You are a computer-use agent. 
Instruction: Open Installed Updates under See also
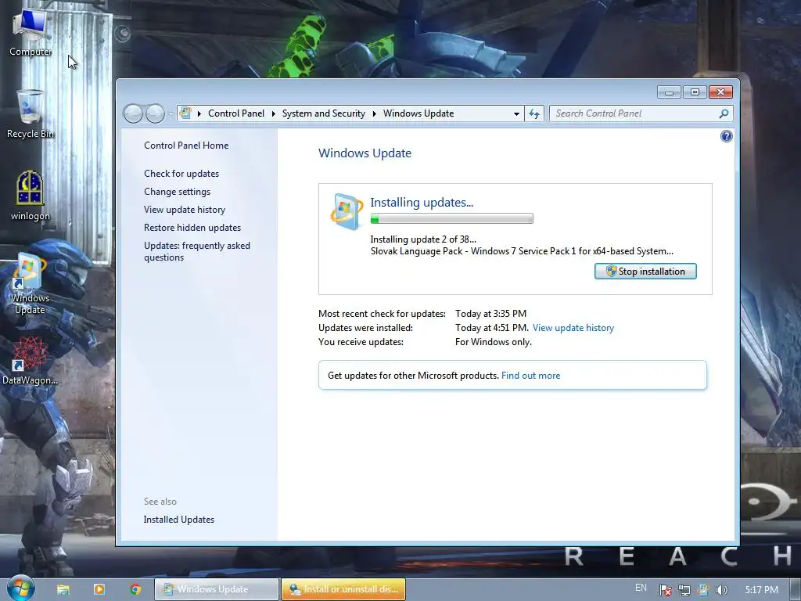pyautogui.click(x=179, y=520)
